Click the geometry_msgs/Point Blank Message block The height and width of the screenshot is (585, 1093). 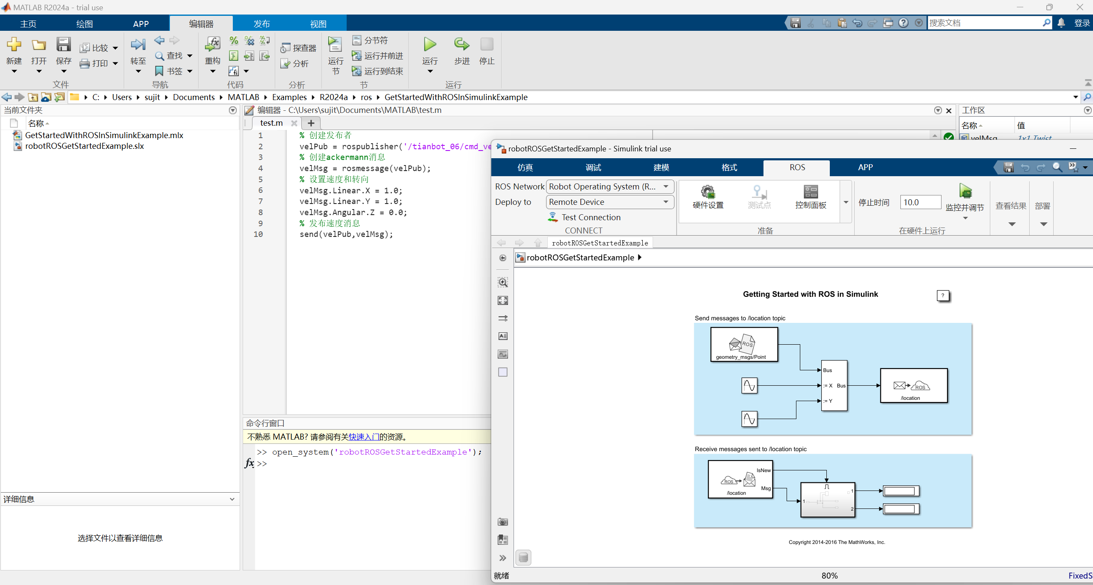tap(744, 345)
